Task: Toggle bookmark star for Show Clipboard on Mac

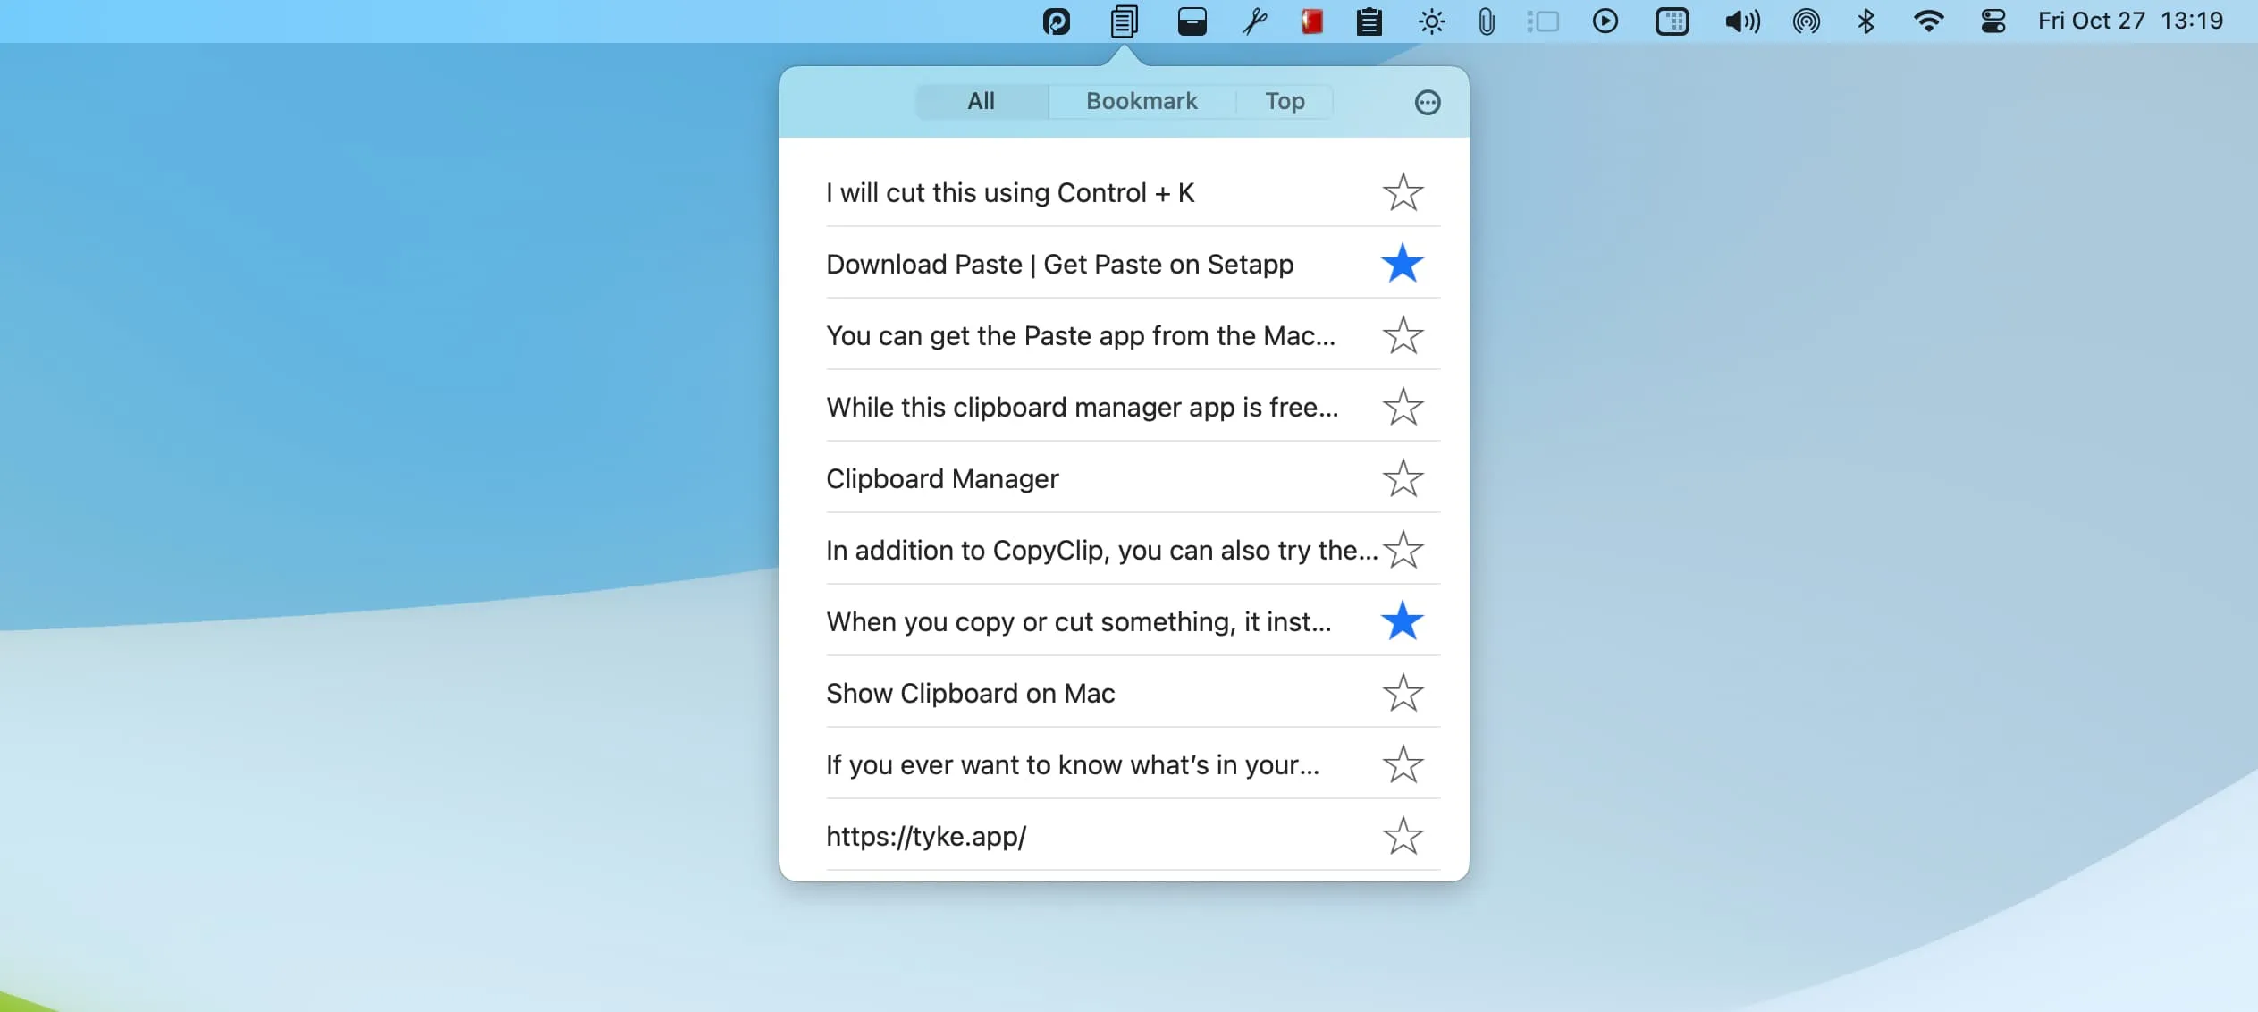Action: tap(1403, 693)
